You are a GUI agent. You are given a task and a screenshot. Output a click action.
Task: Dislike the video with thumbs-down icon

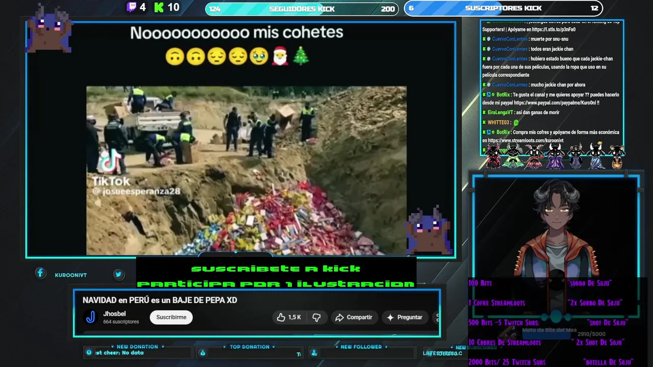point(316,317)
